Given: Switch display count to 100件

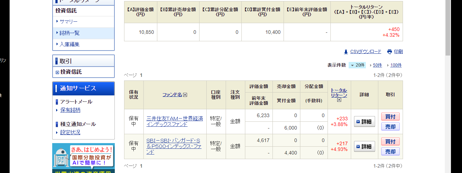Looking at the screenshot, I should tap(396, 65).
